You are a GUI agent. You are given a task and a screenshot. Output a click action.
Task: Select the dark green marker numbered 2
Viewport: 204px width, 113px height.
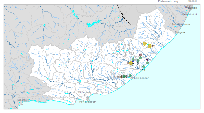coord(124,77)
